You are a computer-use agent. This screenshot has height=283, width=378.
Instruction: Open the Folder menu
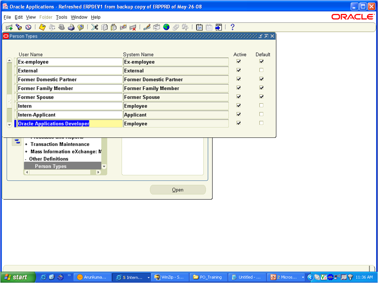pos(46,17)
